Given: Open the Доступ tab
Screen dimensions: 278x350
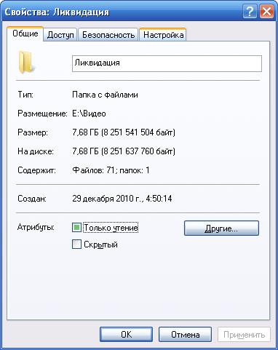Looking at the screenshot, I should (60, 35).
